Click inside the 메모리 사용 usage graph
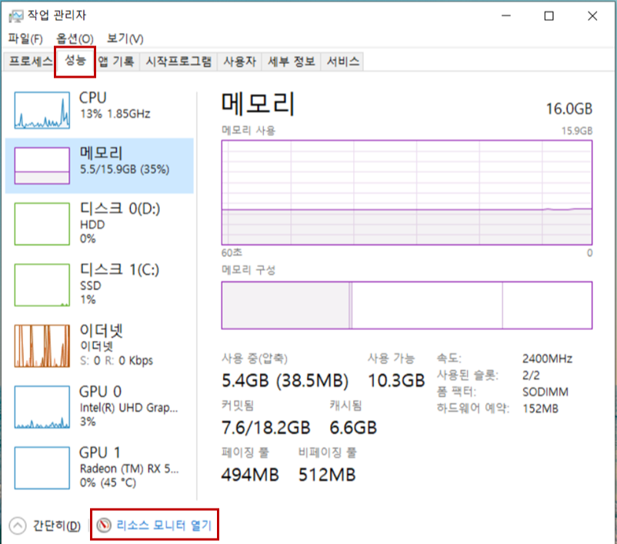Image resolution: width=617 pixels, height=544 pixels. click(x=405, y=192)
